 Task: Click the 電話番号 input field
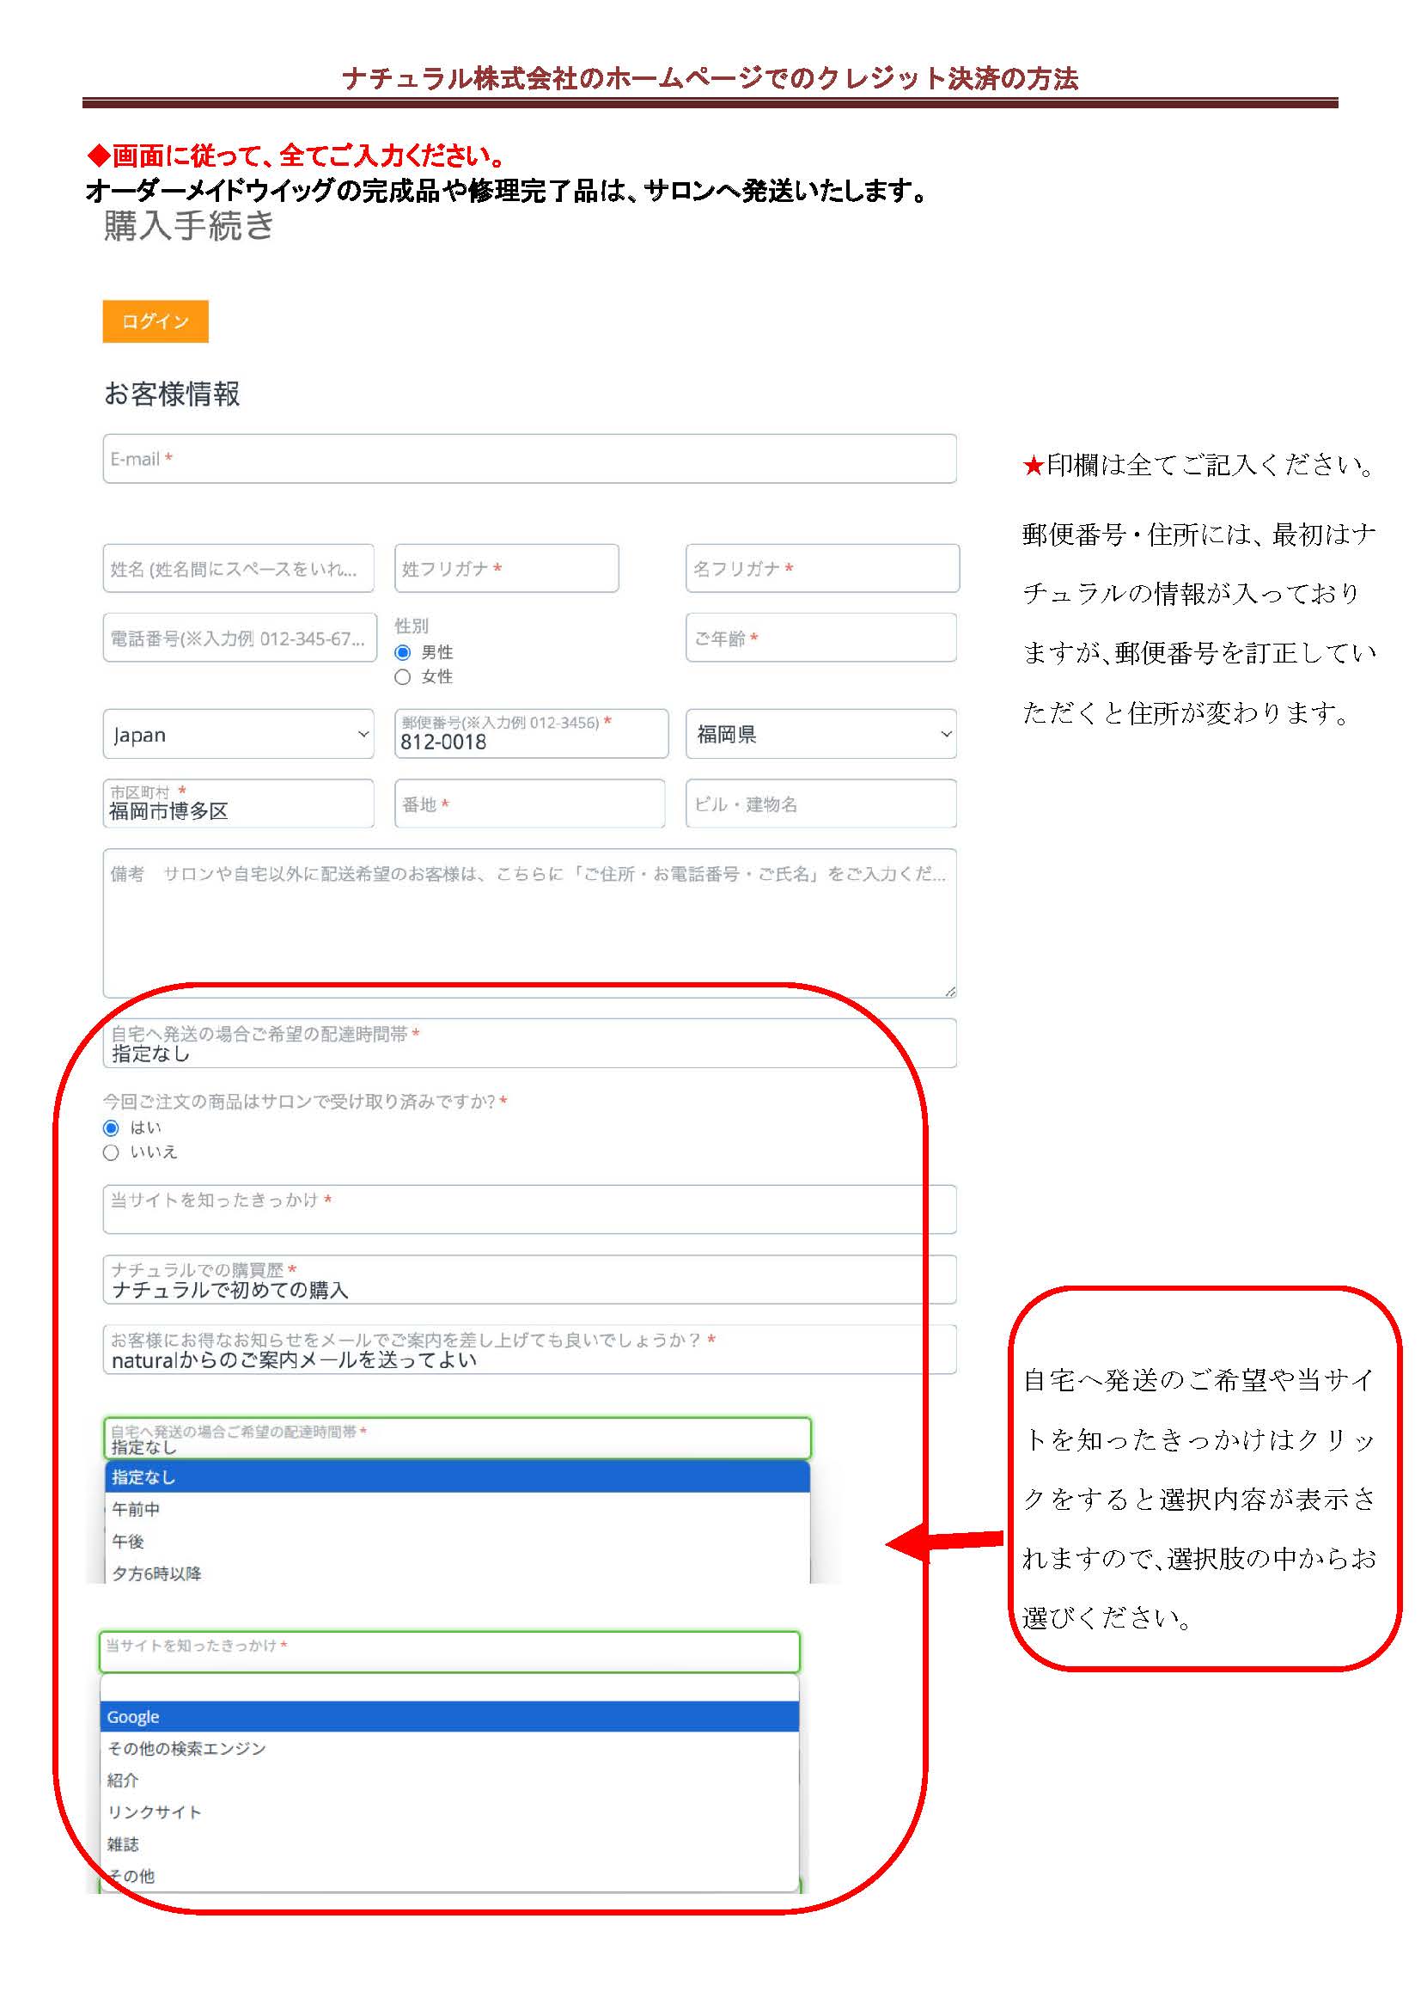click(x=239, y=638)
